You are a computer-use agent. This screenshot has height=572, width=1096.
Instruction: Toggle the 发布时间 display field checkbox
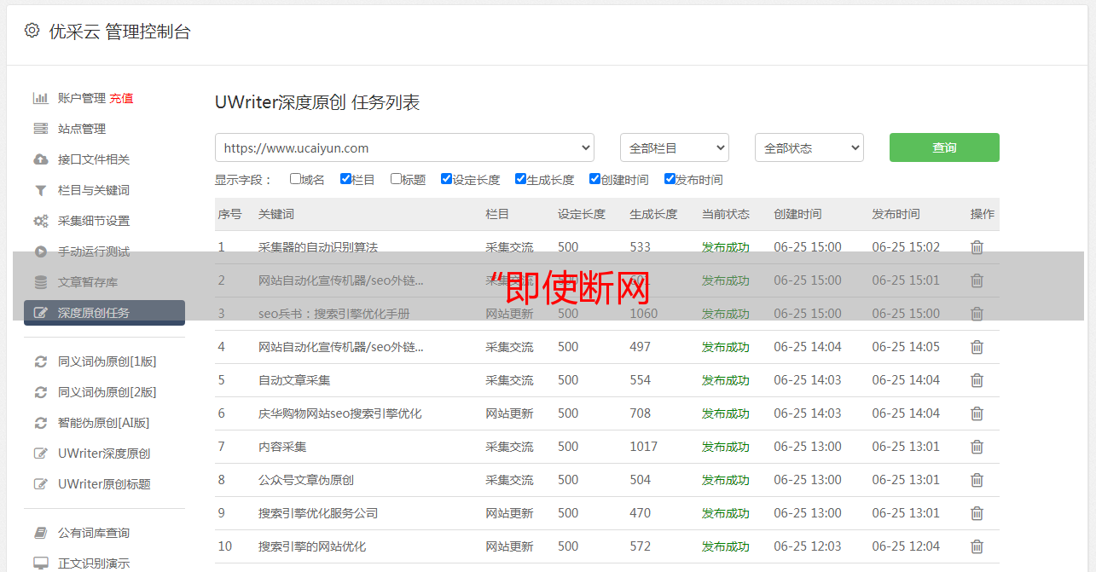click(670, 179)
